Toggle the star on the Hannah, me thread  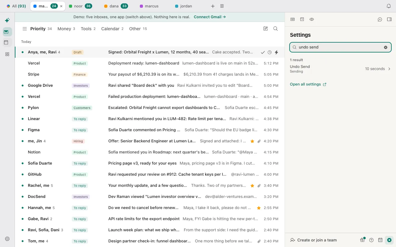pos(259,208)
